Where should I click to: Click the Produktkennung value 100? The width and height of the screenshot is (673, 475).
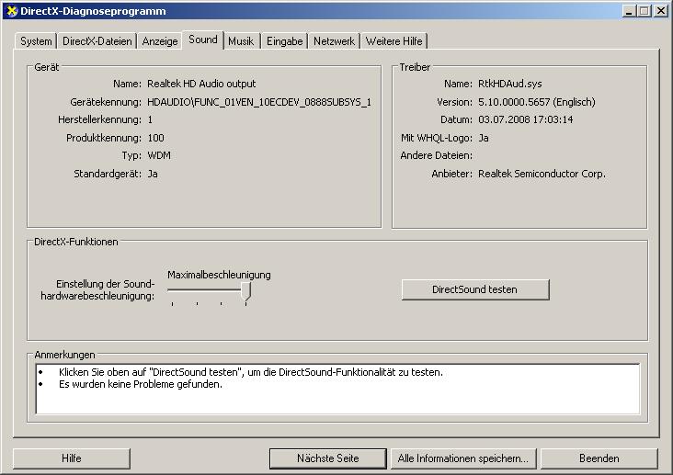click(x=155, y=138)
